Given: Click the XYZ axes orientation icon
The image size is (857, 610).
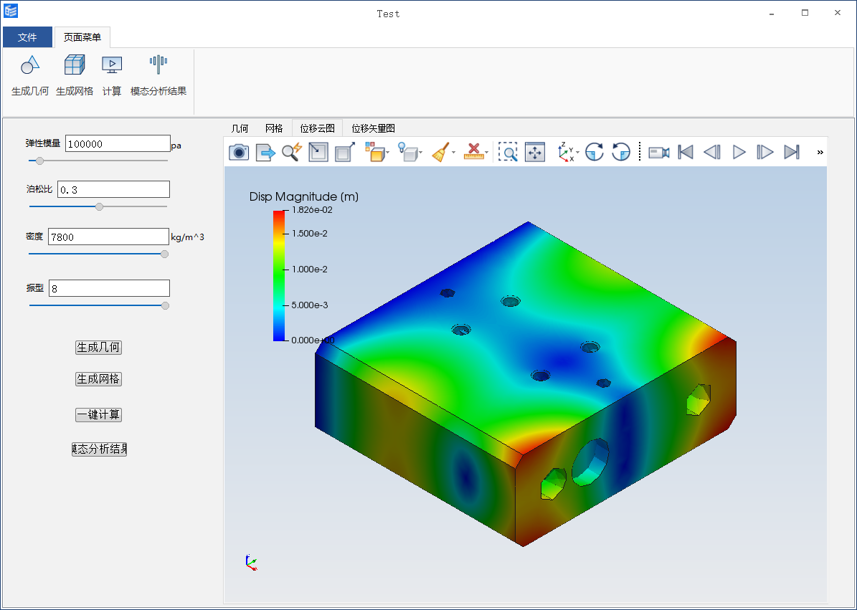Looking at the screenshot, I should click(566, 152).
